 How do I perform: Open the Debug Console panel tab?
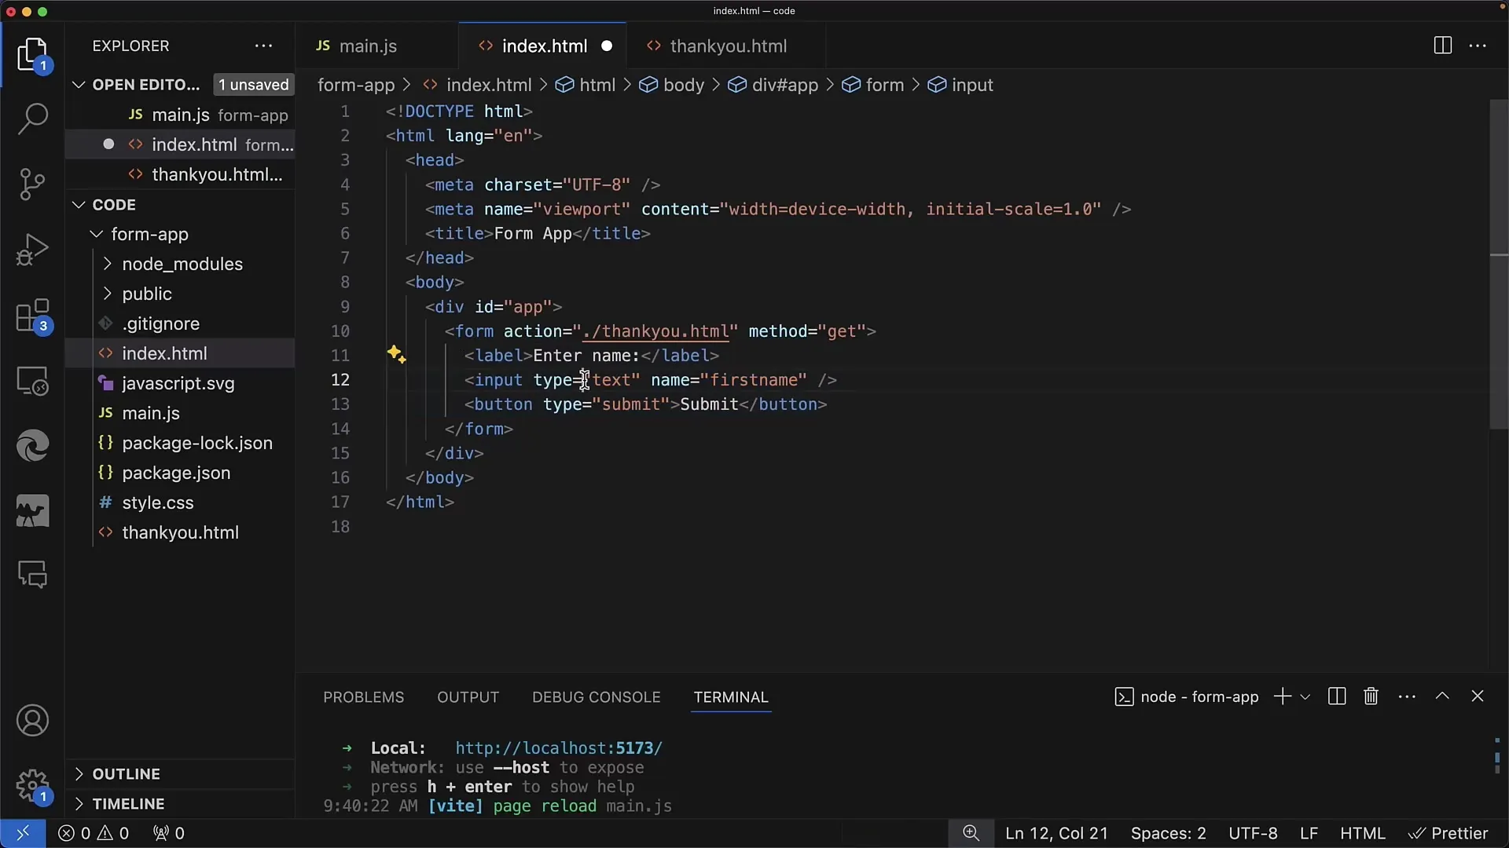[x=596, y=697]
